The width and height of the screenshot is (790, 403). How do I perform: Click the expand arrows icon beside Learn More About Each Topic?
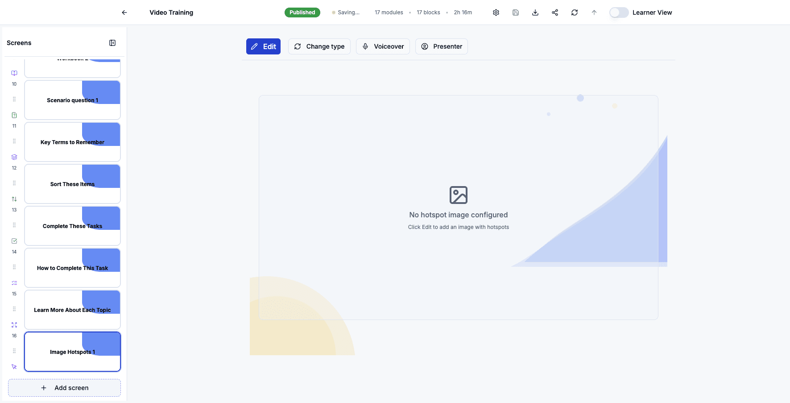pos(14,324)
